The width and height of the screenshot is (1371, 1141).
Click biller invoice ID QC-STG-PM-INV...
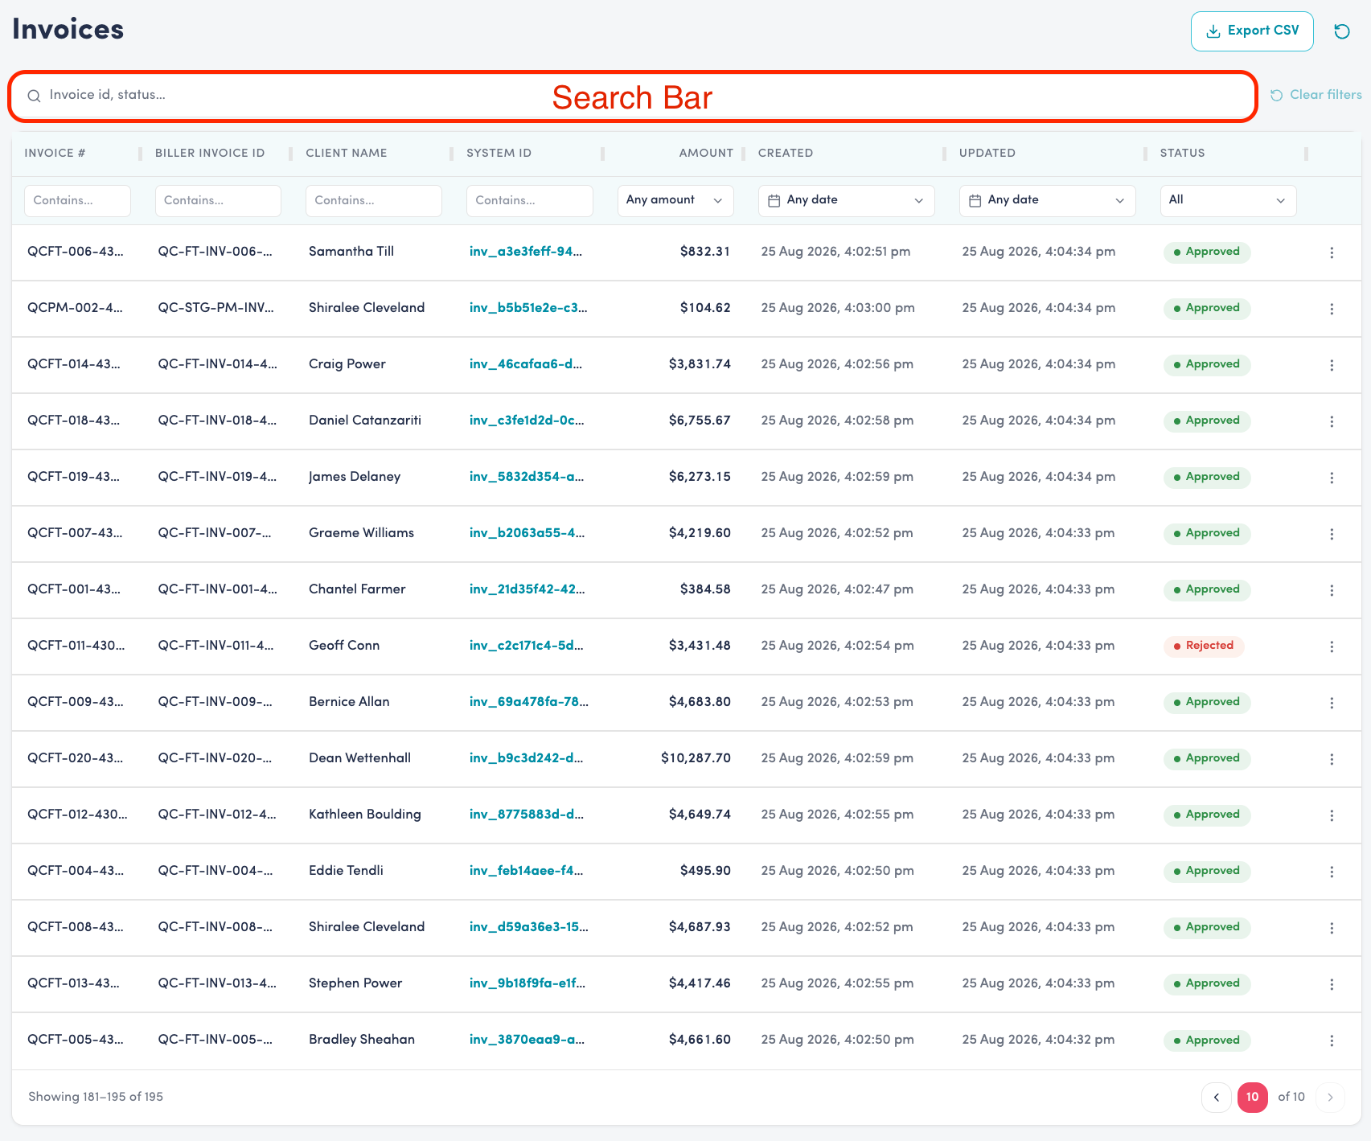(x=216, y=308)
